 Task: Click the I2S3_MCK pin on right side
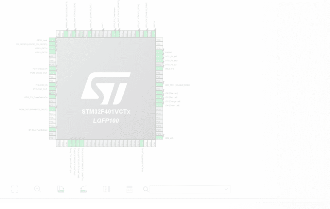(x=158, y=85)
